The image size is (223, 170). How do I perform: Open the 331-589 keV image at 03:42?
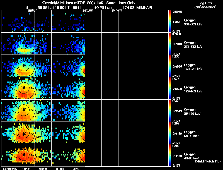76,21
